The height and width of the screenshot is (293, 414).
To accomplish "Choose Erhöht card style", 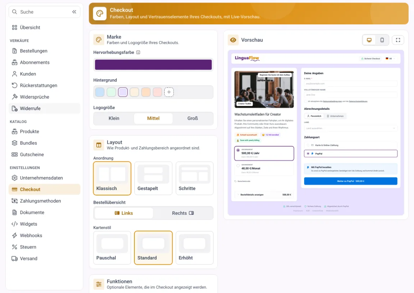I will [194, 248].
